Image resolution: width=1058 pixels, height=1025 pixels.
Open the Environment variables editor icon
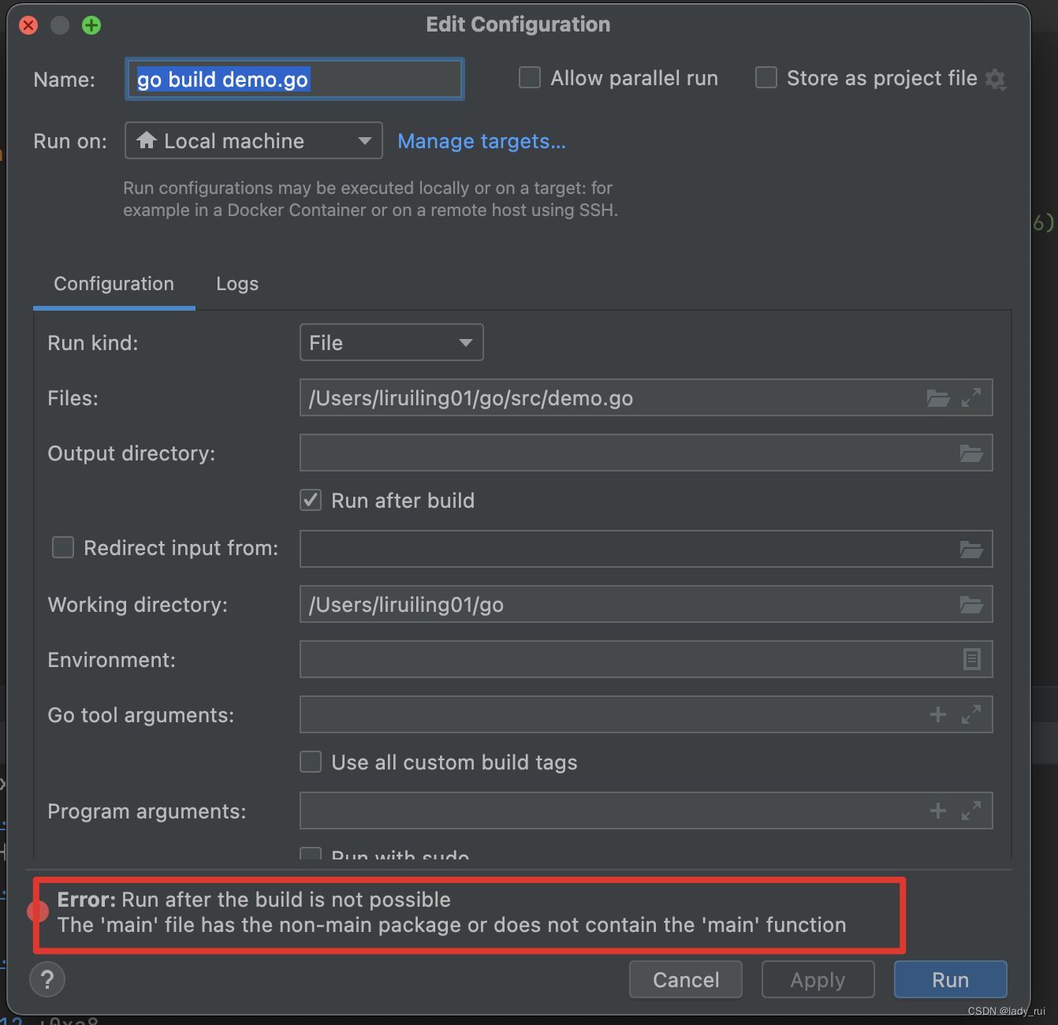[x=972, y=659]
